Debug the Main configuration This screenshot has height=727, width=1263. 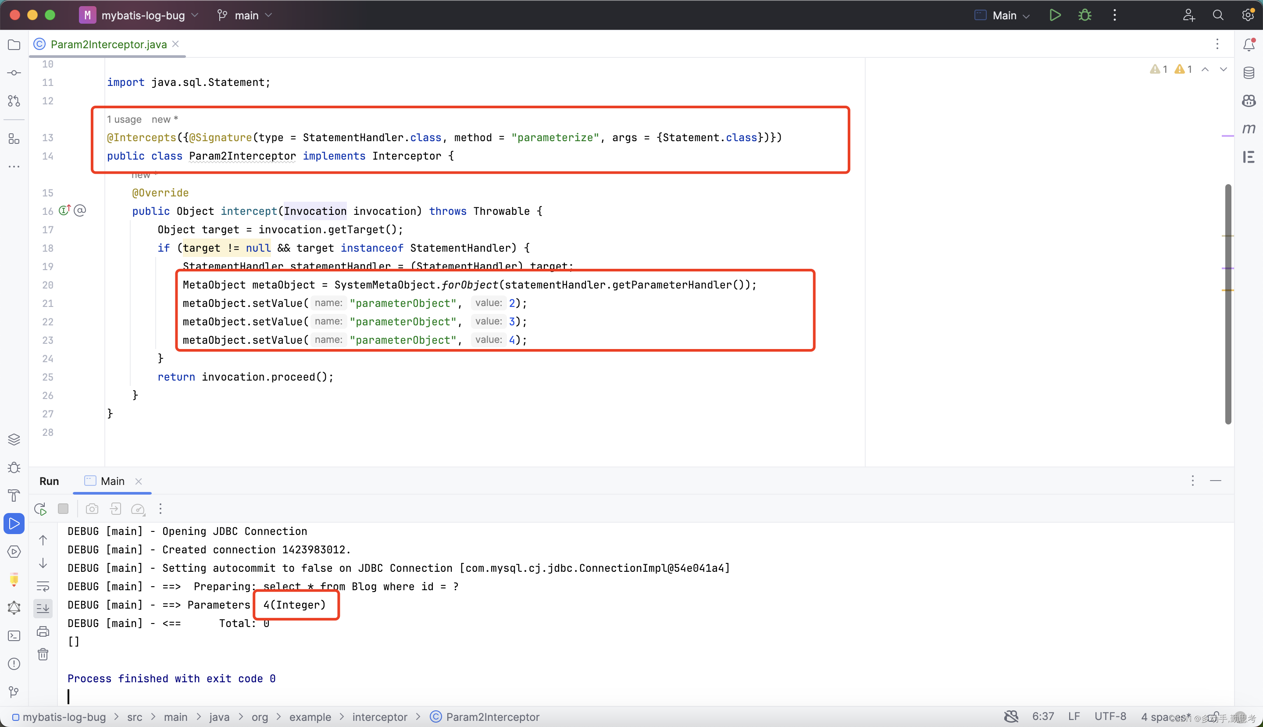[x=1085, y=15]
